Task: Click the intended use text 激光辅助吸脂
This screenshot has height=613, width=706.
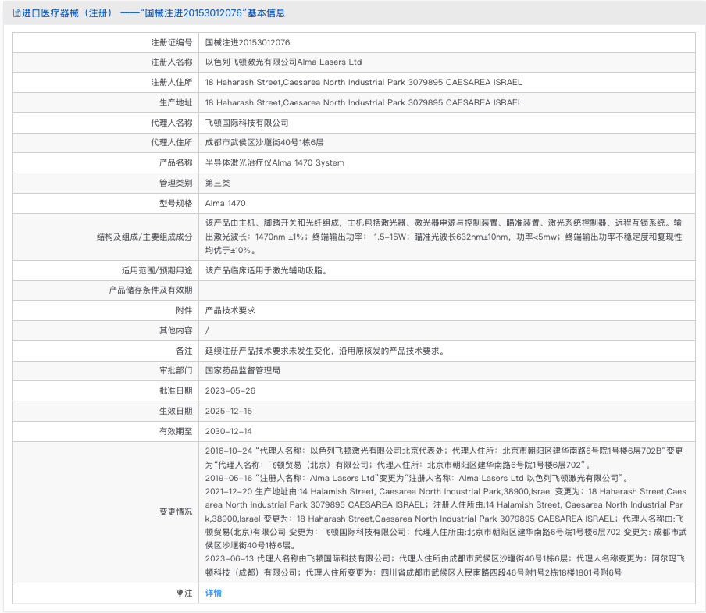Action: pyautogui.click(x=266, y=270)
